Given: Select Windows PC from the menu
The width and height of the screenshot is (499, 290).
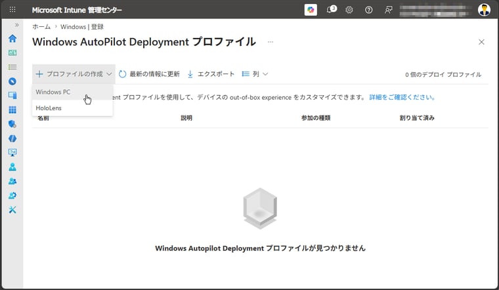Looking at the screenshot, I should [73, 92].
